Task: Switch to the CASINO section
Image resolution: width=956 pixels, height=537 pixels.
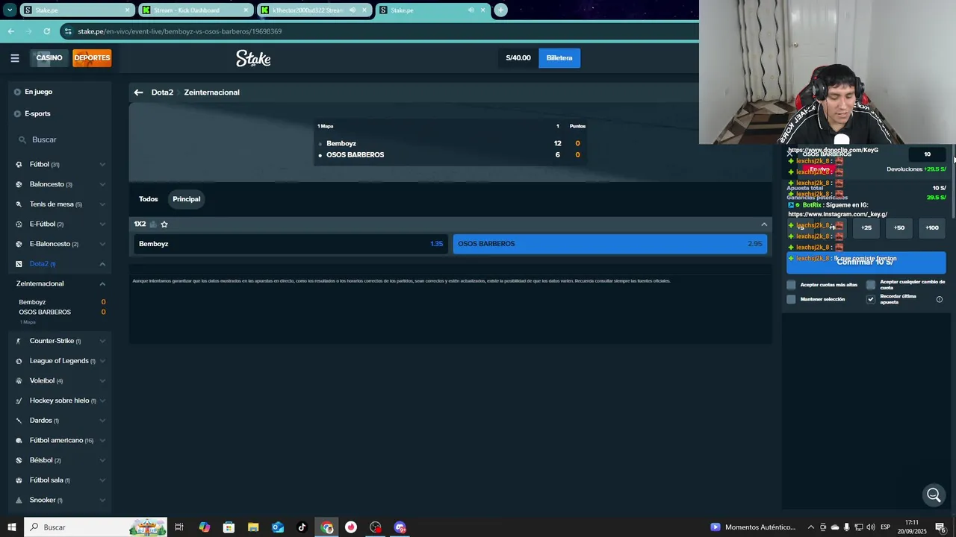Action: (x=49, y=58)
